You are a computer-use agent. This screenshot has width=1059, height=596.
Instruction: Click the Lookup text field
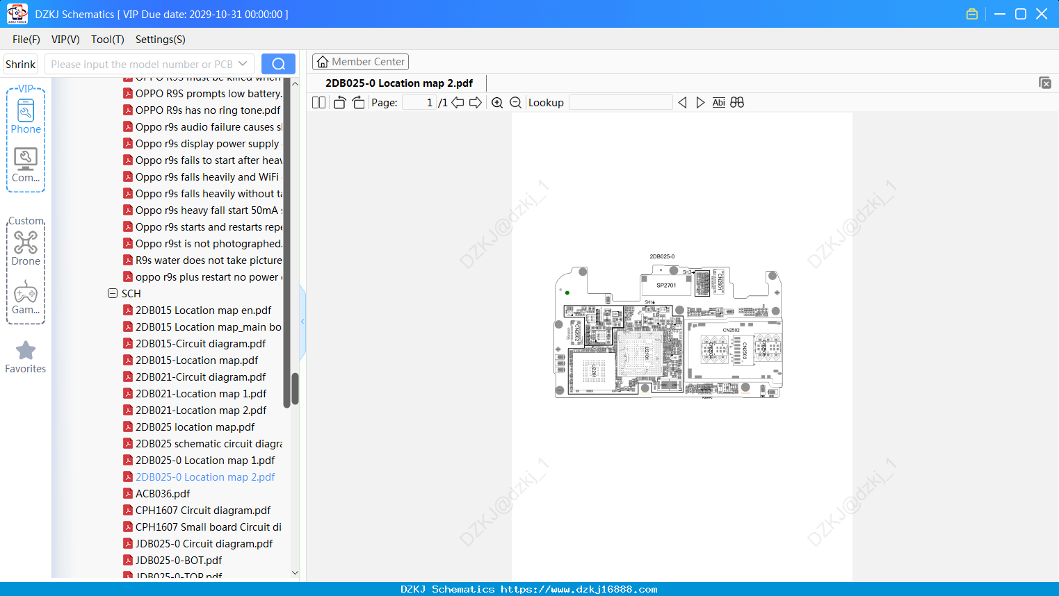[621, 103]
